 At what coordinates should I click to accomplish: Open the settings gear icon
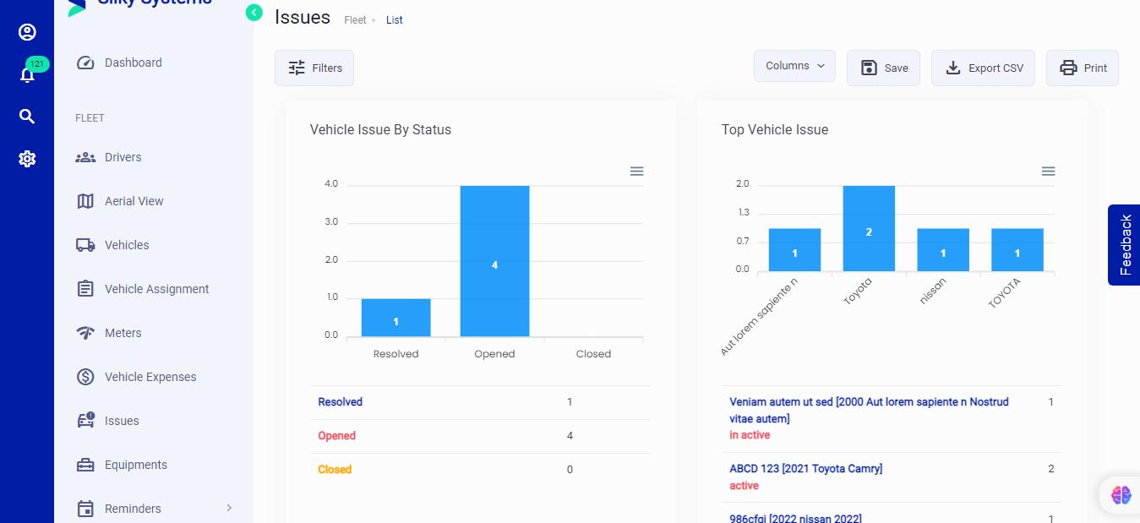pos(27,159)
